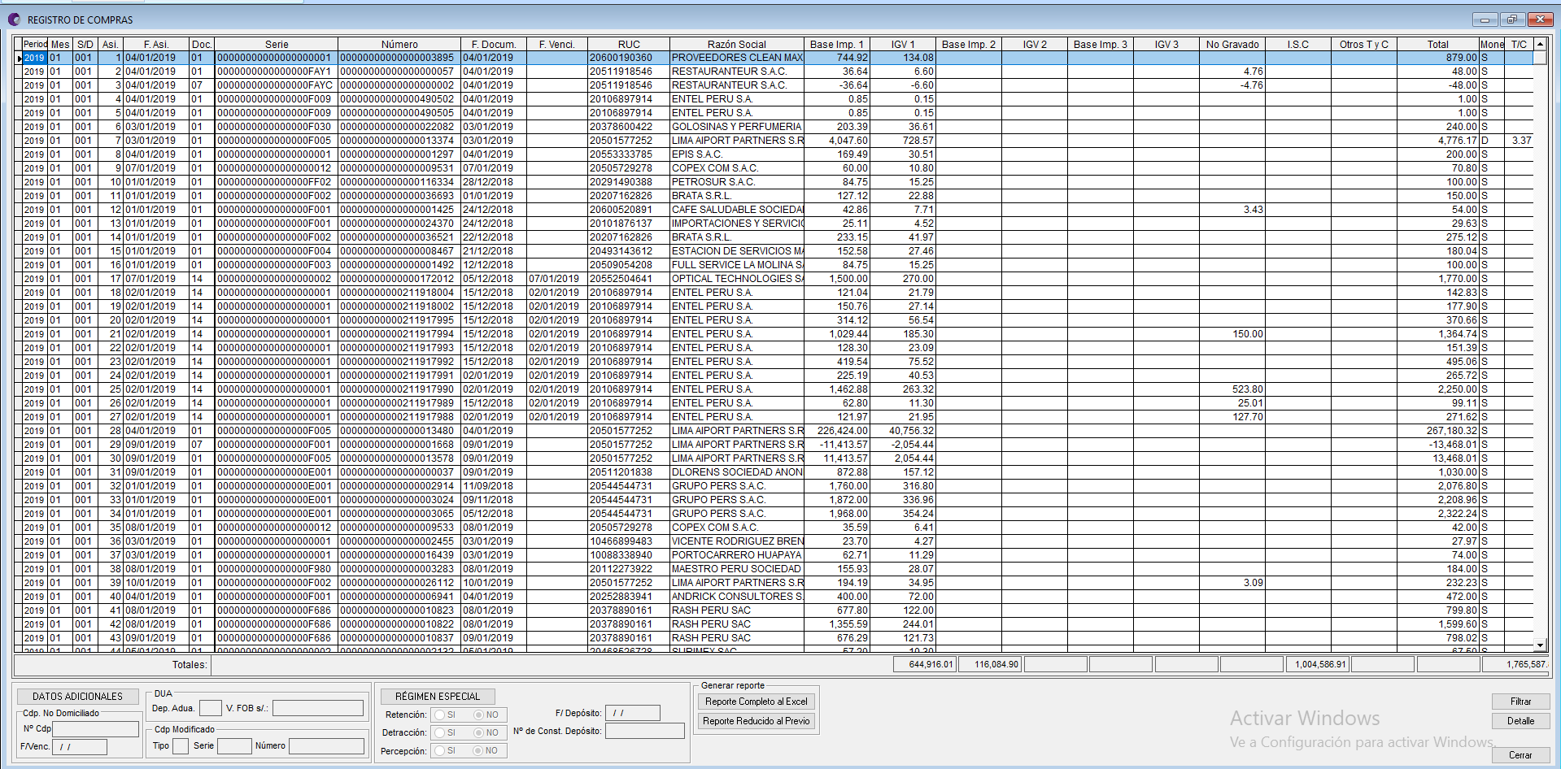
Task: Click the grid's scroll-up arrow
Action: click(1540, 44)
